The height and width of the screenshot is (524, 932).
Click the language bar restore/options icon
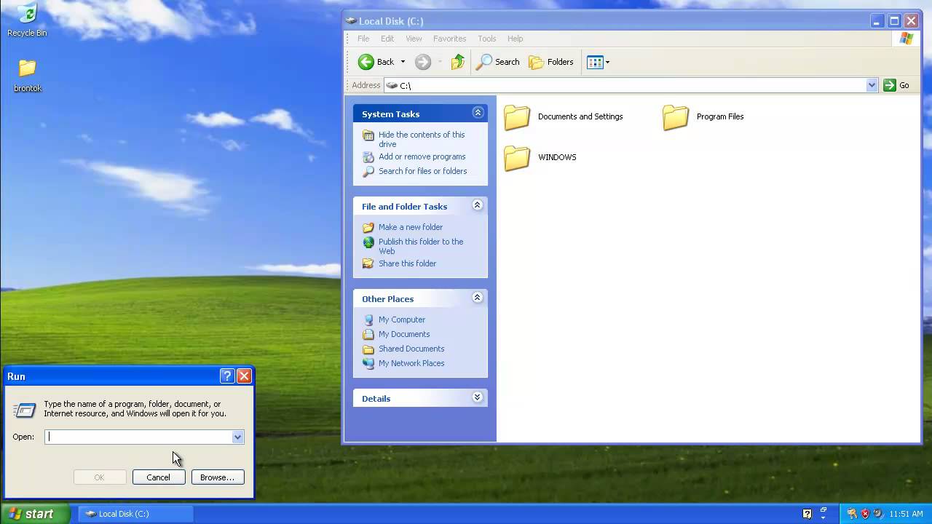[824, 511]
